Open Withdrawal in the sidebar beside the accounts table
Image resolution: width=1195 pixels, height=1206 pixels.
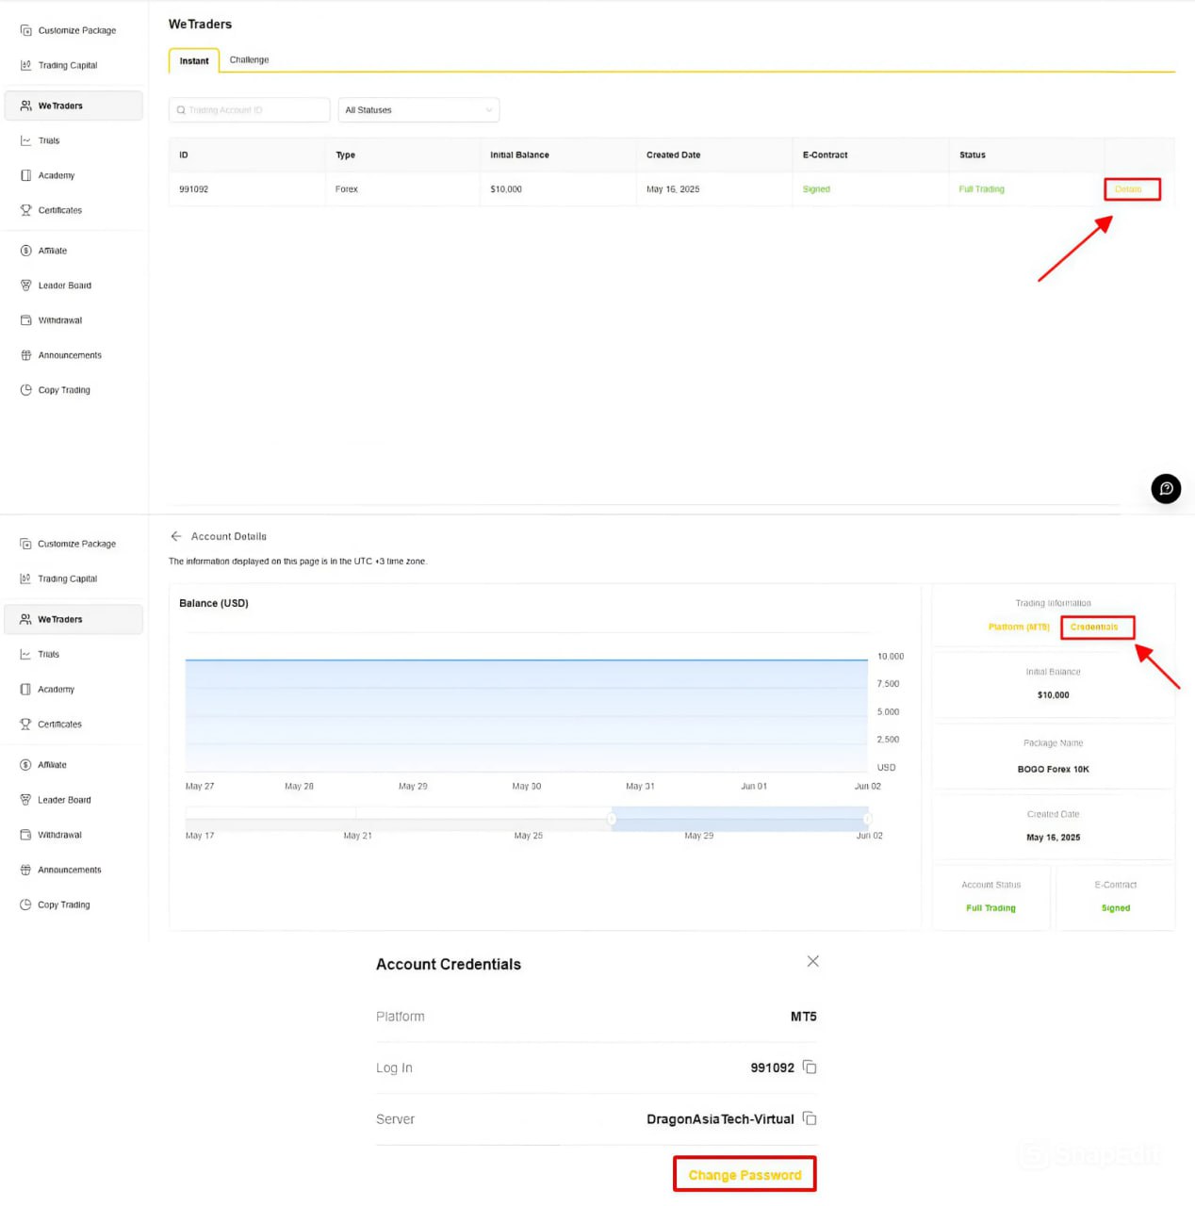coord(59,320)
